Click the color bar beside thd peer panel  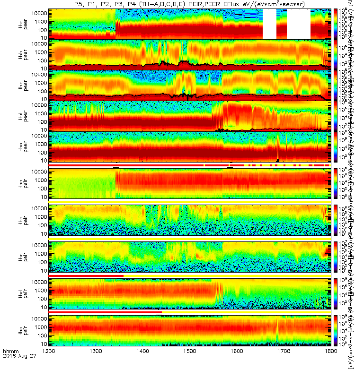coord(336,116)
